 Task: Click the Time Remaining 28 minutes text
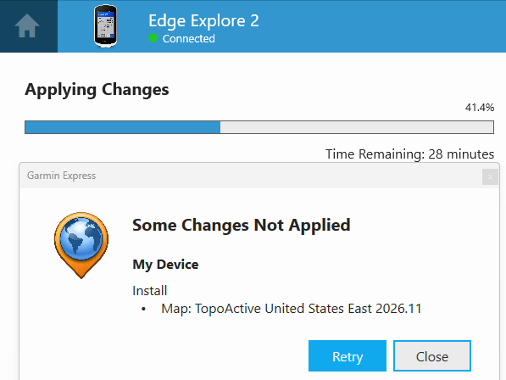[410, 154]
